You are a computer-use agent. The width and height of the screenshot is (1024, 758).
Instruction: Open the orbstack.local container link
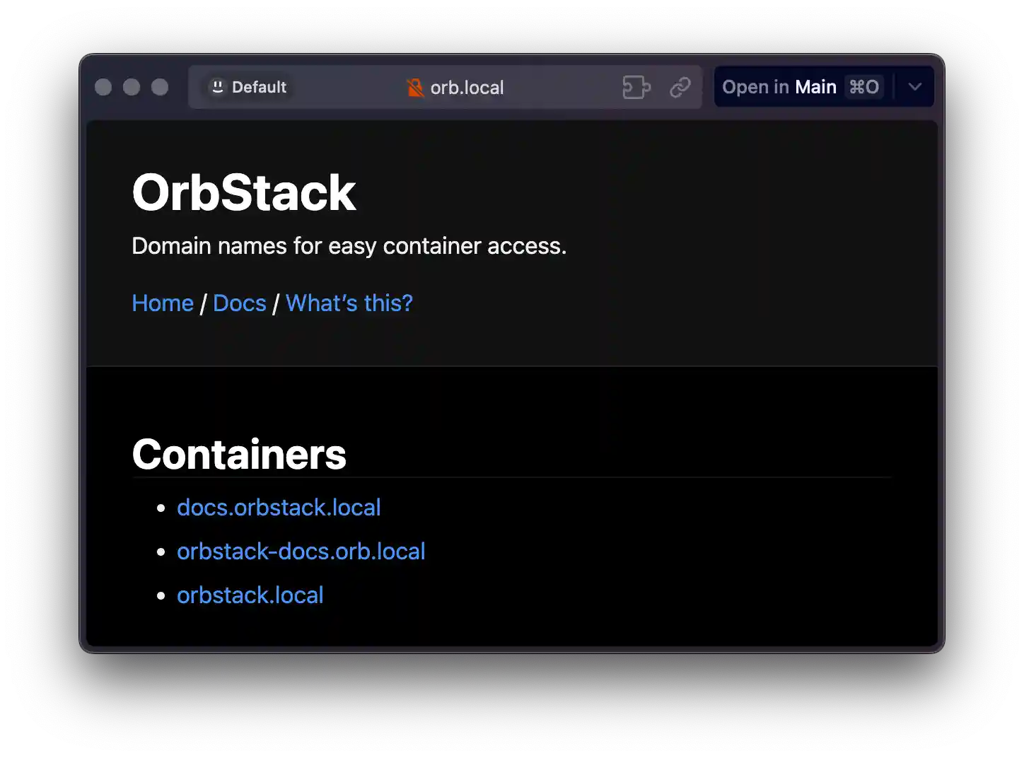250,595
